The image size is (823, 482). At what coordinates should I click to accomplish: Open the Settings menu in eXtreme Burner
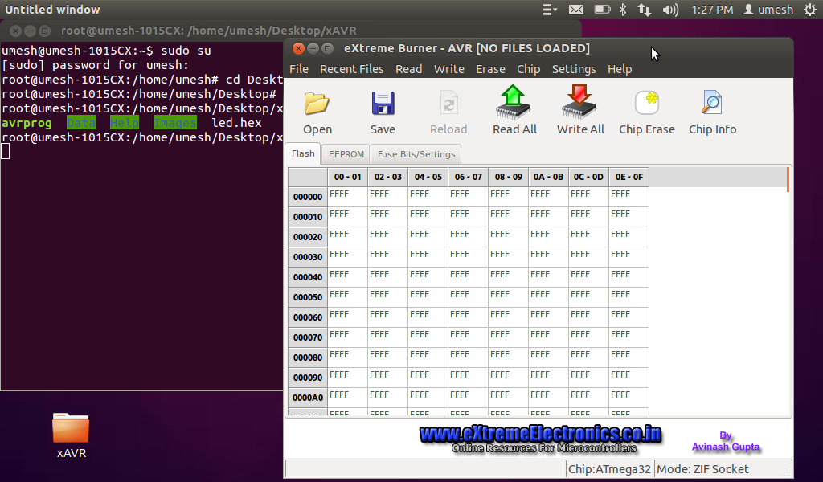click(x=573, y=69)
